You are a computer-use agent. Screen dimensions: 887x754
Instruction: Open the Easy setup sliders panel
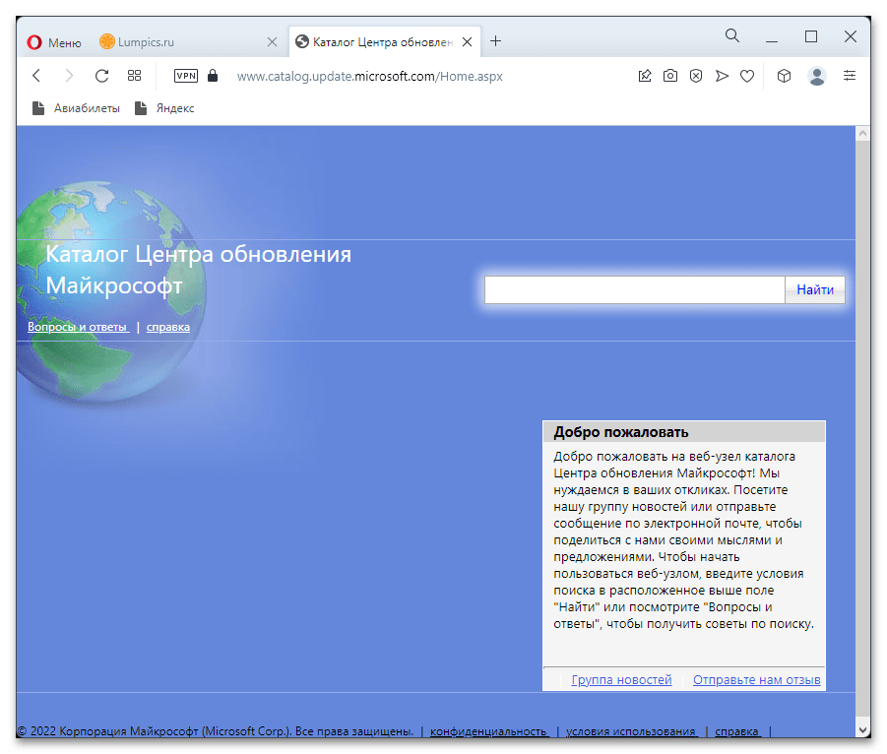point(850,76)
